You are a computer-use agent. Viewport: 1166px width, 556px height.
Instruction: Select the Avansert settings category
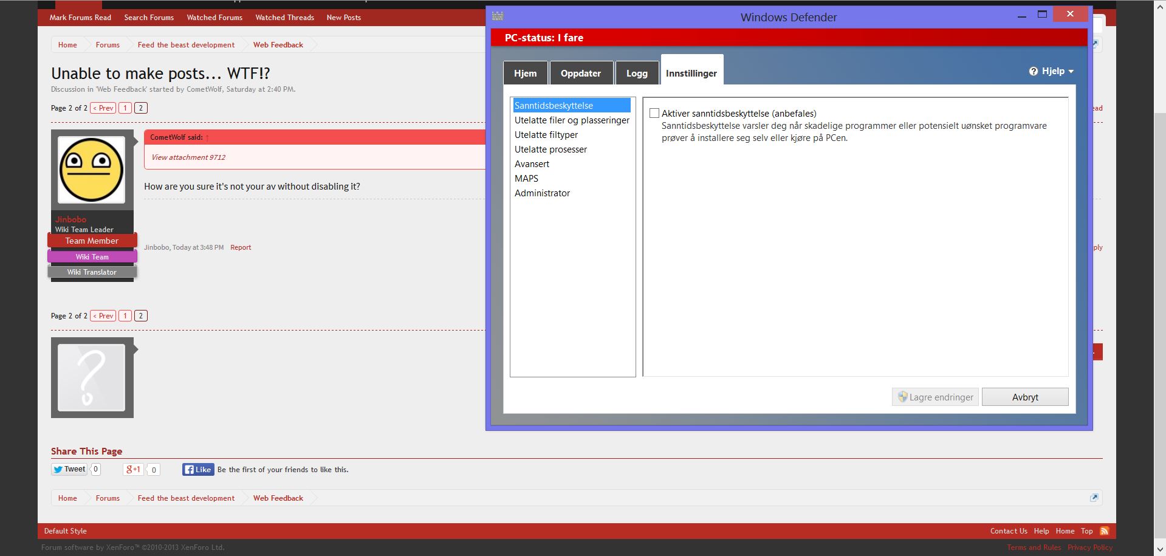pos(532,164)
